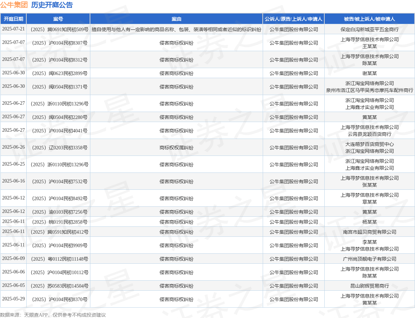415x318 pixels.
Task: Click case number 冀0691知民初509号
Action: click(x=58, y=29)
